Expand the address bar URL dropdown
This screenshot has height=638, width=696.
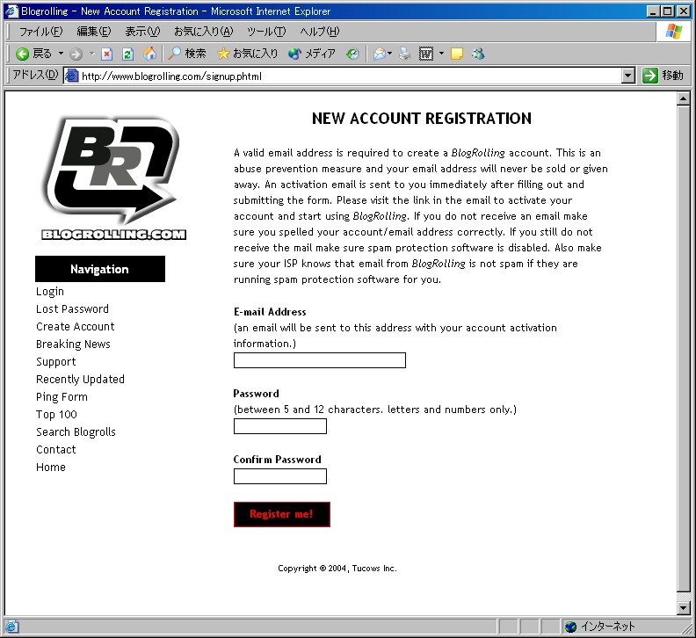click(x=627, y=76)
